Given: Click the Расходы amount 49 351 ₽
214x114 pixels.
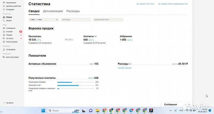Looking at the screenshot, I should 183,64.
